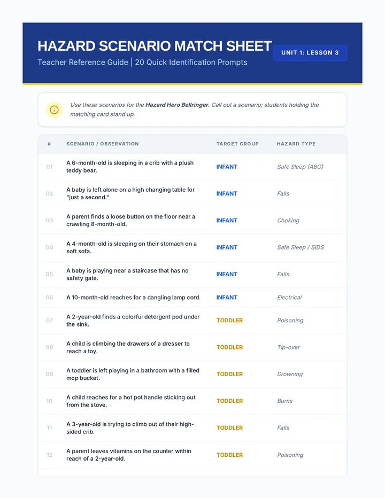Click INFANT tag in the lamp cord row
The height and width of the screenshot is (498, 385).
tap(227, 298)
